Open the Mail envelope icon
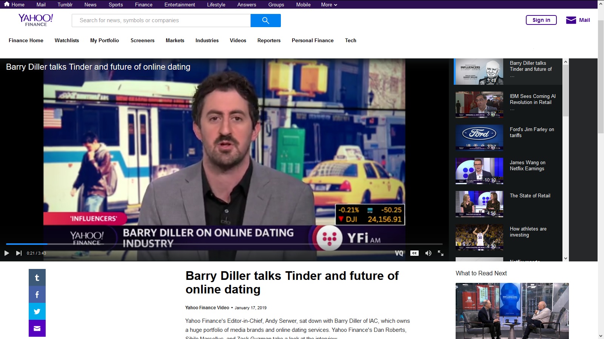This screenshot has width=604, height=339. pos(571,20)
